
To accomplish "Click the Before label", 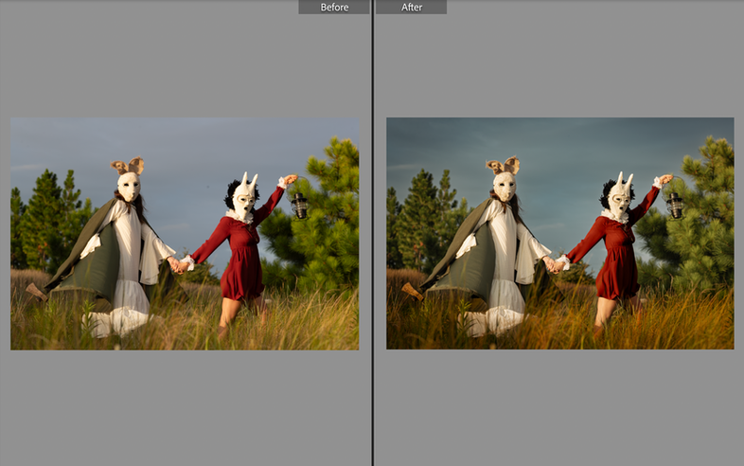I will (x=334, y=8).
